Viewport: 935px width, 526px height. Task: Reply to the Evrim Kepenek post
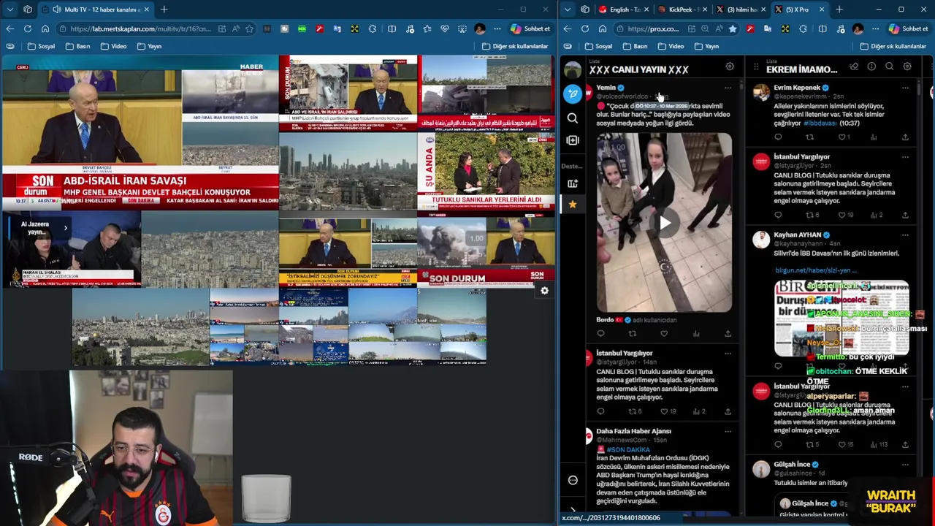pyautogui.click(x=778, y=137)
